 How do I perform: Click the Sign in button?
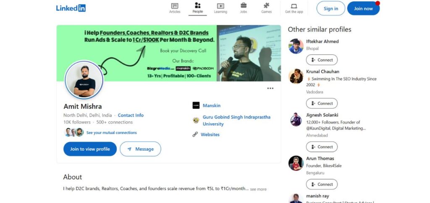pyautogui.click(x=331, y=8)
